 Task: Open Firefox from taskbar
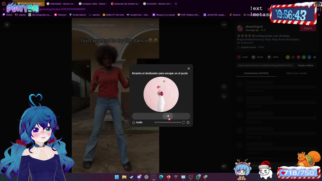(169, 177)
